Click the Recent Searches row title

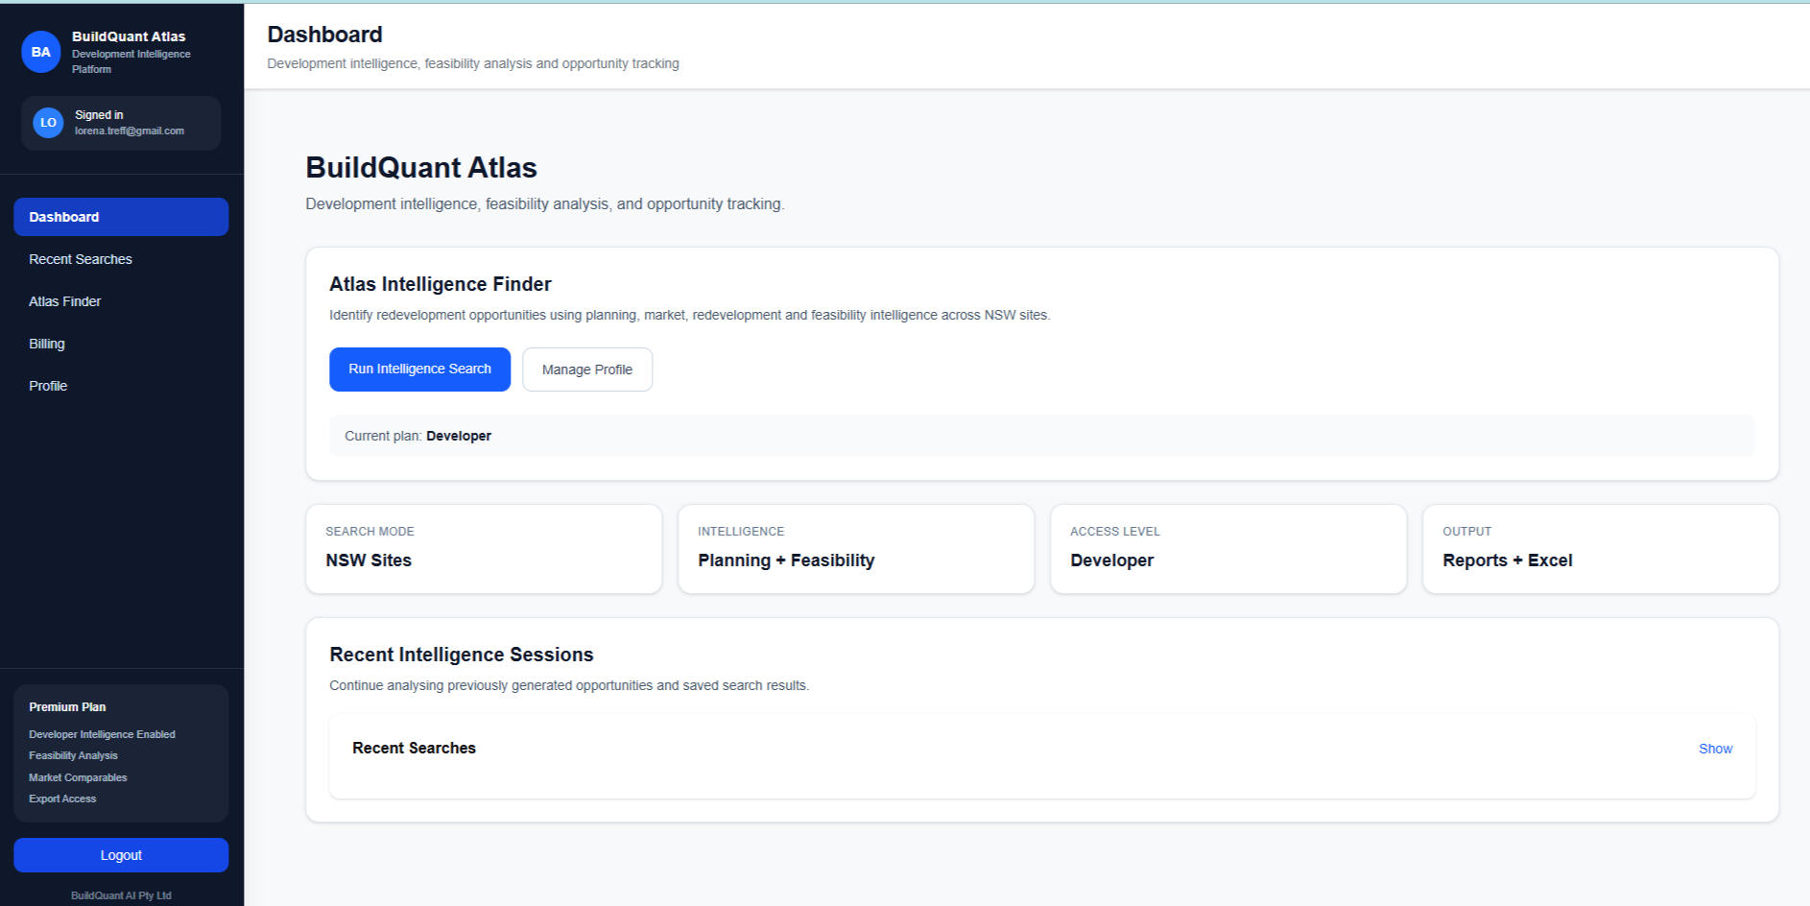coord(414,748)
